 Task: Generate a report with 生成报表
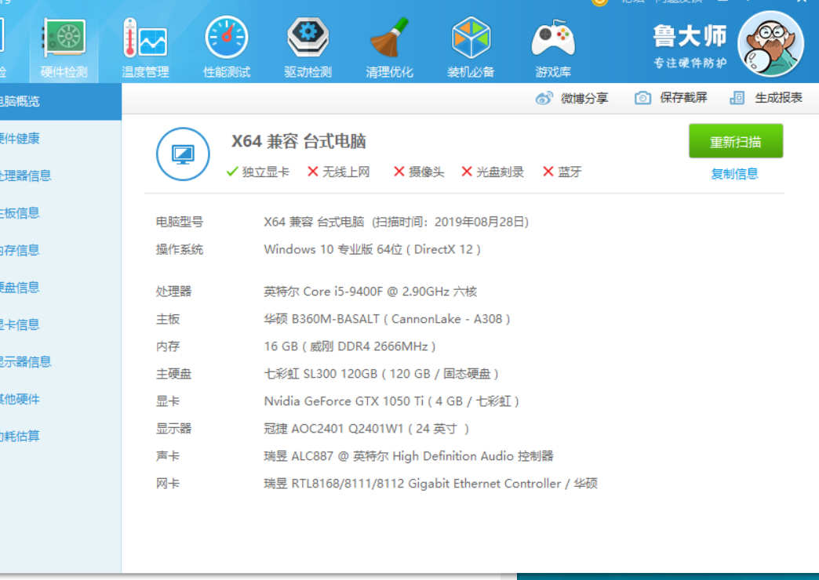766,98
